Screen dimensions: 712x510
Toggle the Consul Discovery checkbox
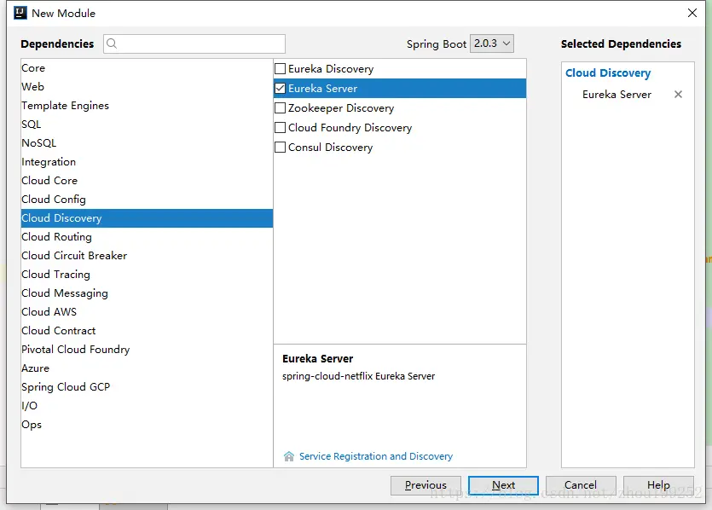[281, 148]
